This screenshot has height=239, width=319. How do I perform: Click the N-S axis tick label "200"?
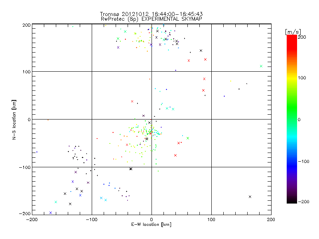point(27,25)
